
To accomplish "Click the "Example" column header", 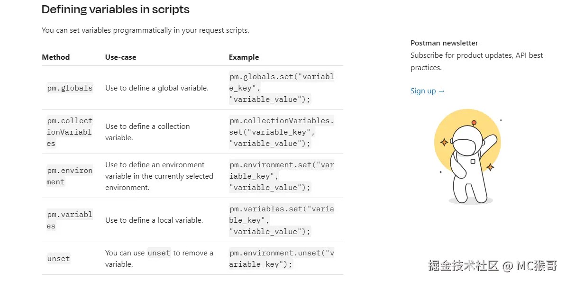I will tap(244, 57).
